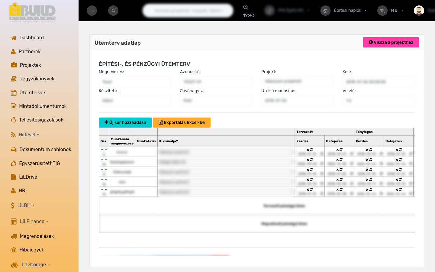Click the Ütemtervek calendar icon

[14, 93]
